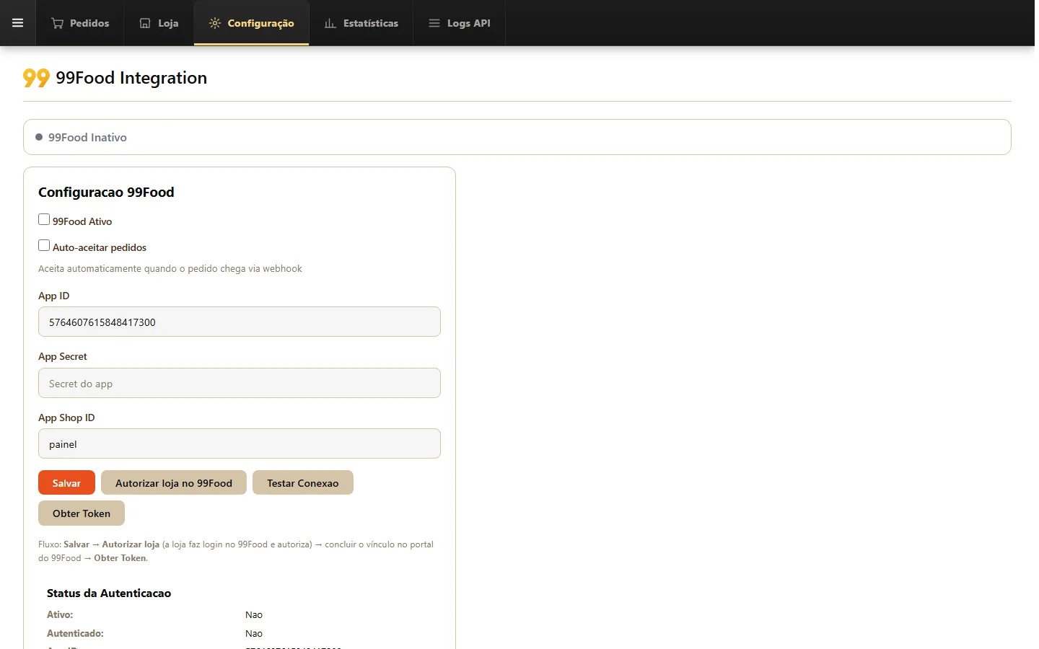Click the App Shop ID field label
The height and width of the screenshot is (649, 1039).
[66, 418]
